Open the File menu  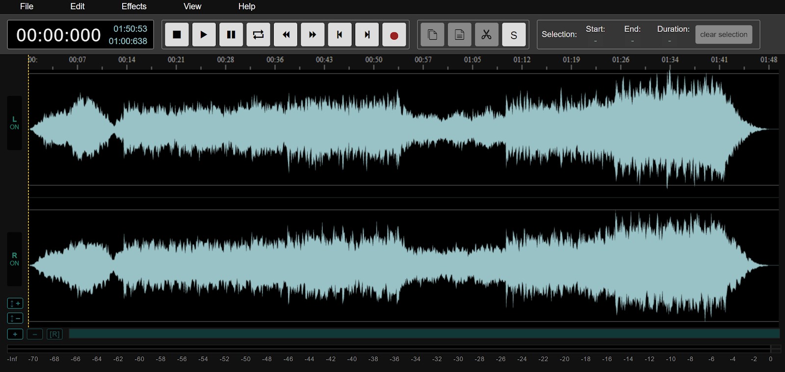[26, 6]
